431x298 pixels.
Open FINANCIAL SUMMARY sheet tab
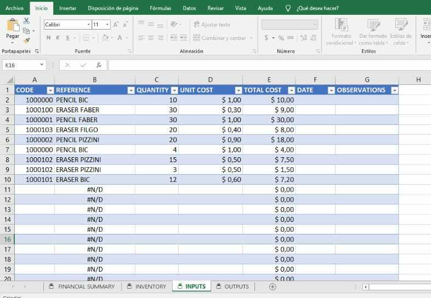[82, 286]
